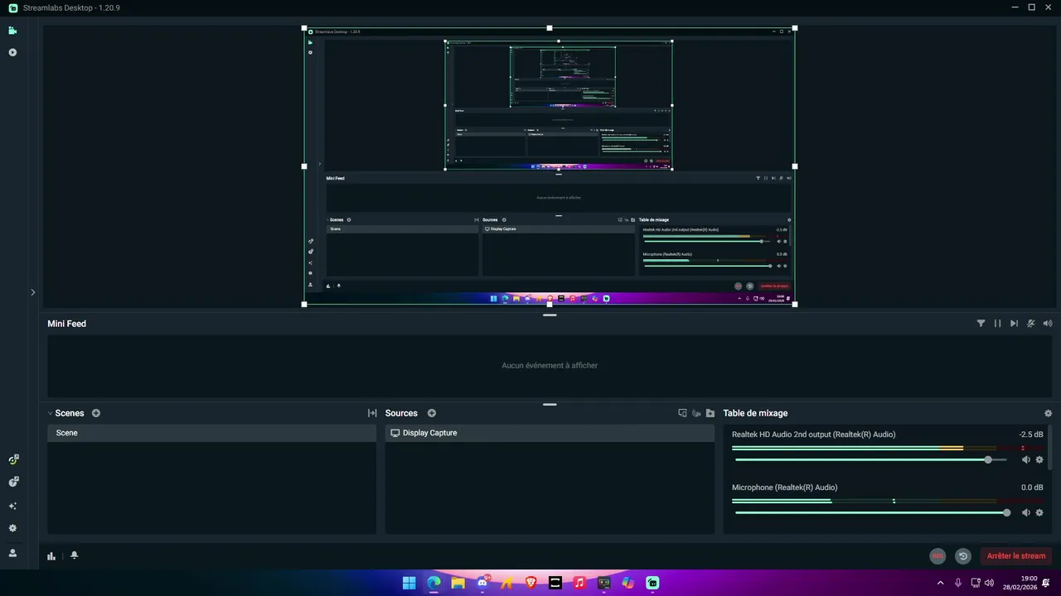Screen dimensions: 1061x596
Task: Click the system tray microphone icon
Action: (x=958, y=583)
